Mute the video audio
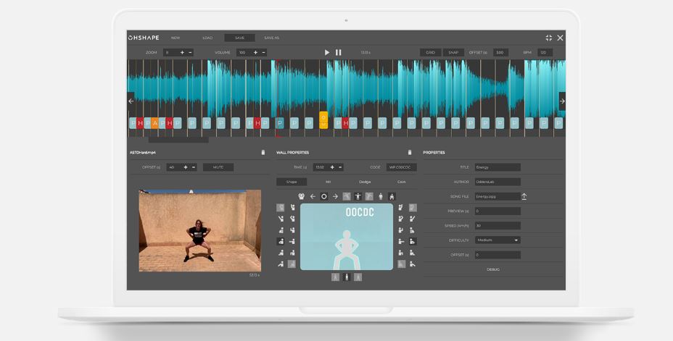 [218, 167]
